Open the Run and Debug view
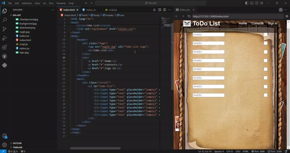290x153 pixels. (x=4, y=38)
